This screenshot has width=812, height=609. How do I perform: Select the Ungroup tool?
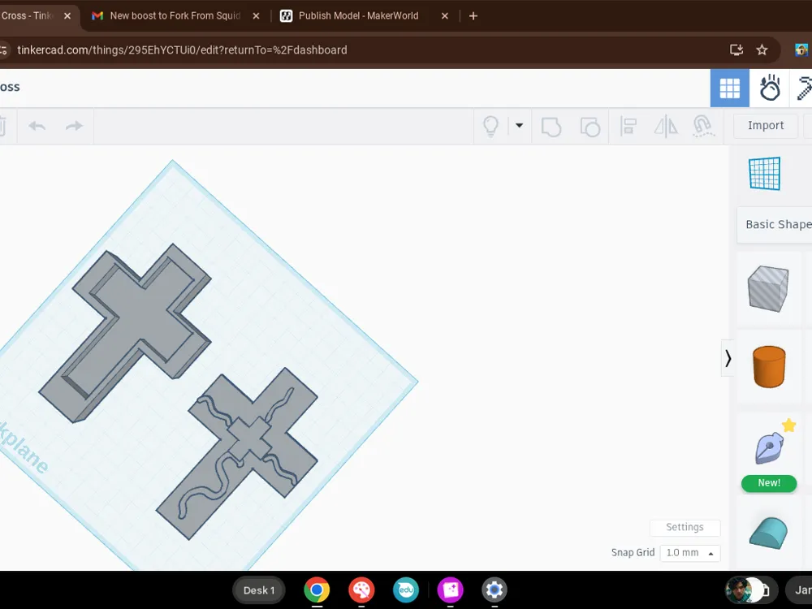590,126
